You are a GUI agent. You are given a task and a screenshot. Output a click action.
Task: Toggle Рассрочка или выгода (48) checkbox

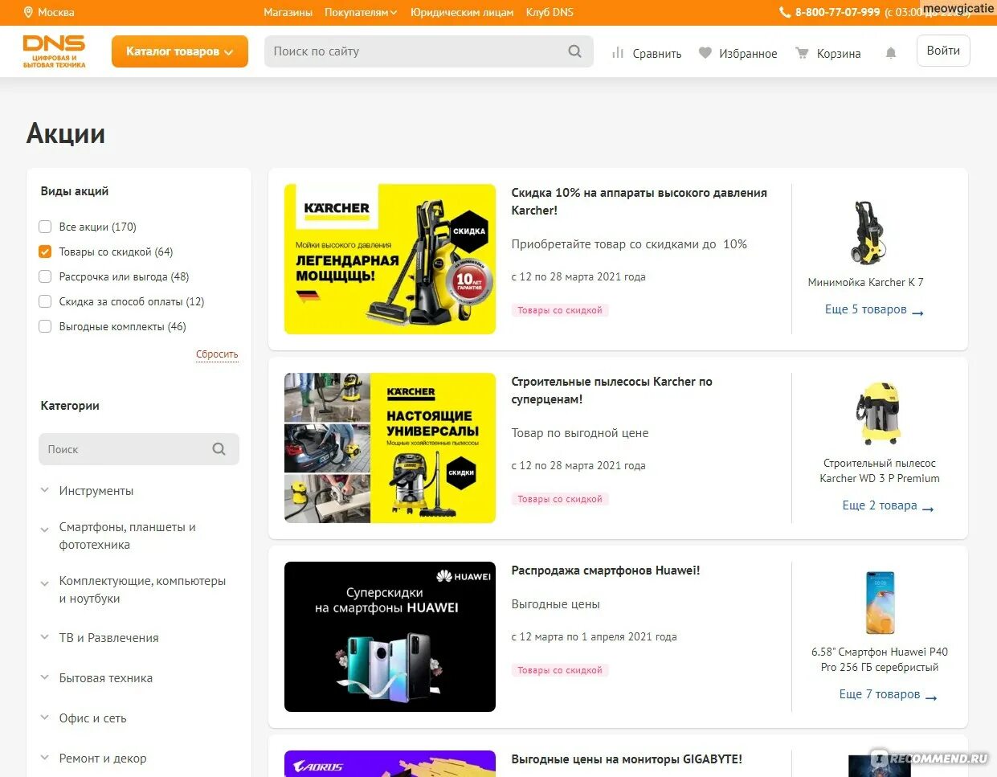pos(45,276)
